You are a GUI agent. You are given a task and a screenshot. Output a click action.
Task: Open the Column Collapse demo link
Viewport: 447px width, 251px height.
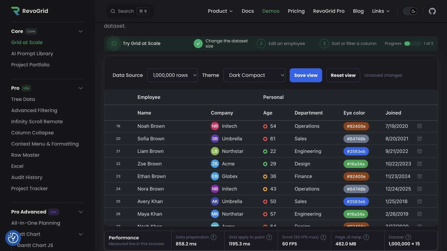[32, 133]
